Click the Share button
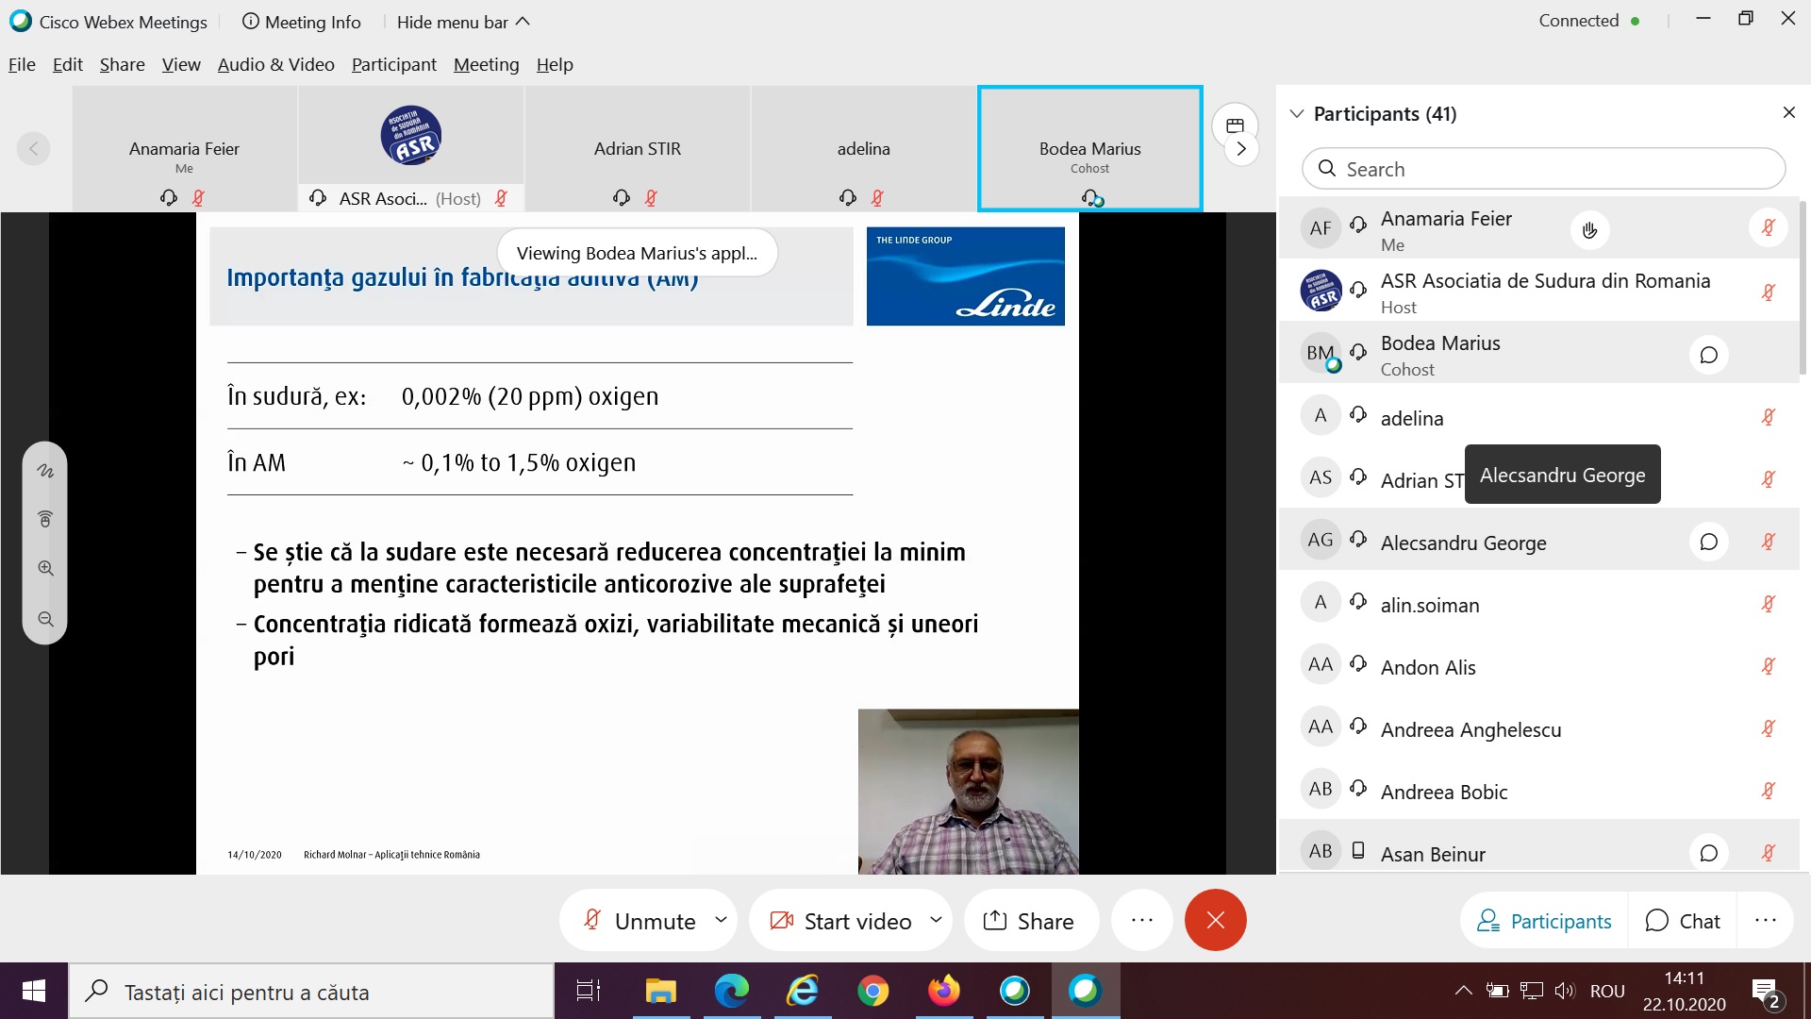Image resolution: width=1811 pixels, height=1019 pixels. pyautogui.click(x=1029, y=921)
